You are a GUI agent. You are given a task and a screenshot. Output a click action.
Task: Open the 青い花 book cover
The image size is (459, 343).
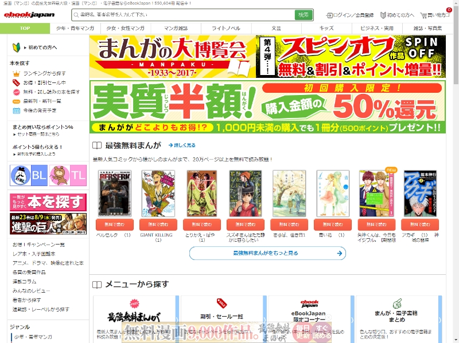[333, 194]
